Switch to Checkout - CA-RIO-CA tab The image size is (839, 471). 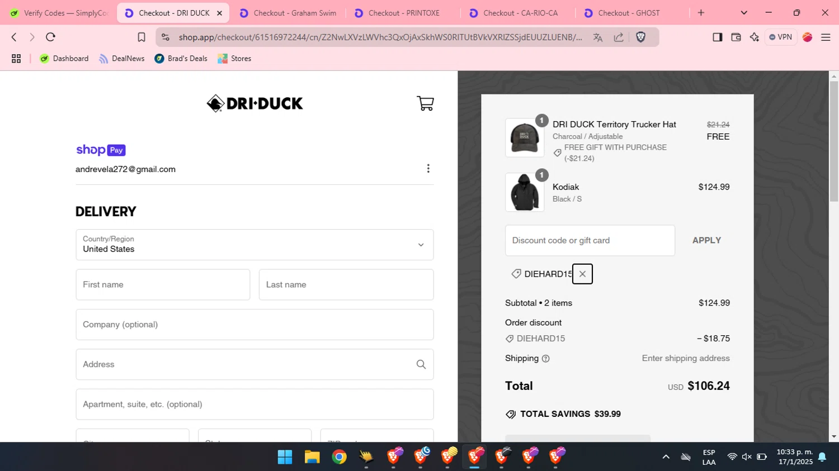point(519,13)
